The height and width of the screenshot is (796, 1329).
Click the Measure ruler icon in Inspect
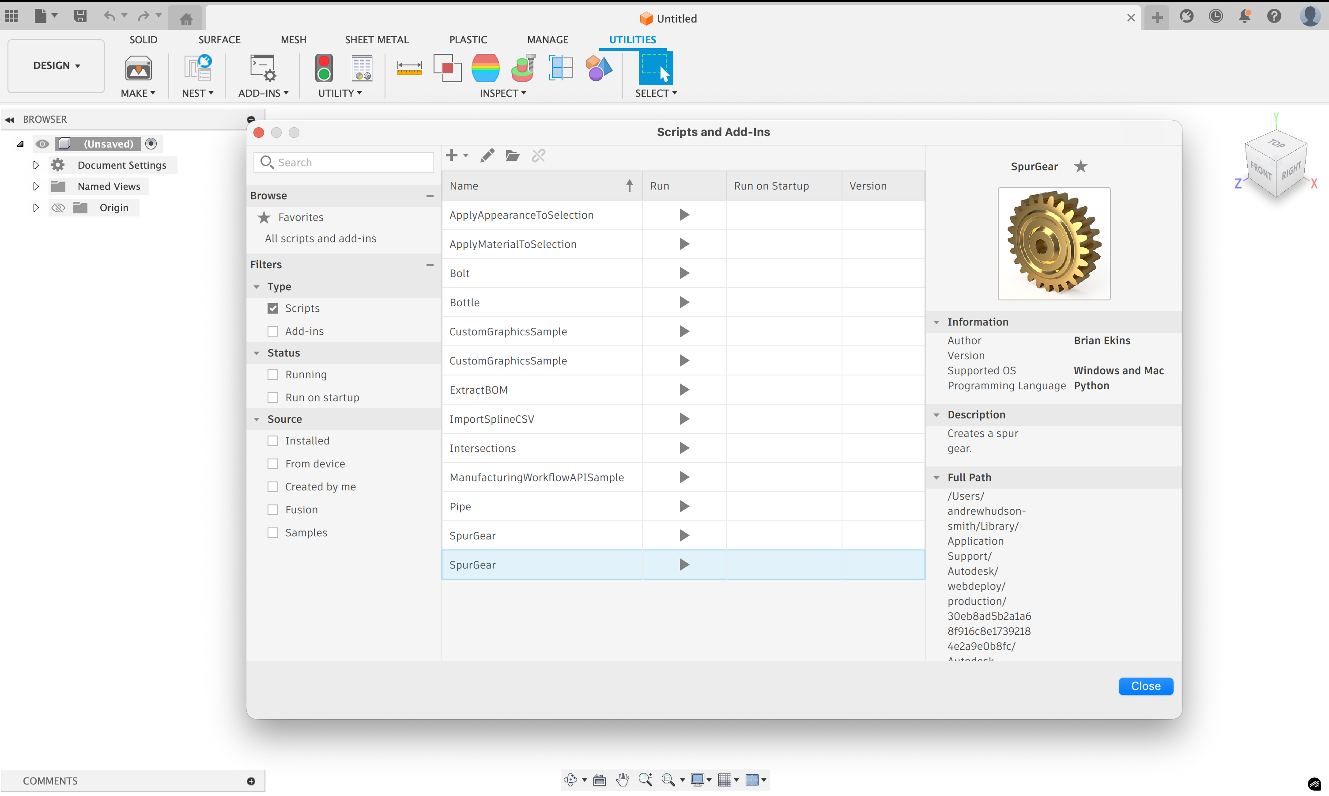409,68
